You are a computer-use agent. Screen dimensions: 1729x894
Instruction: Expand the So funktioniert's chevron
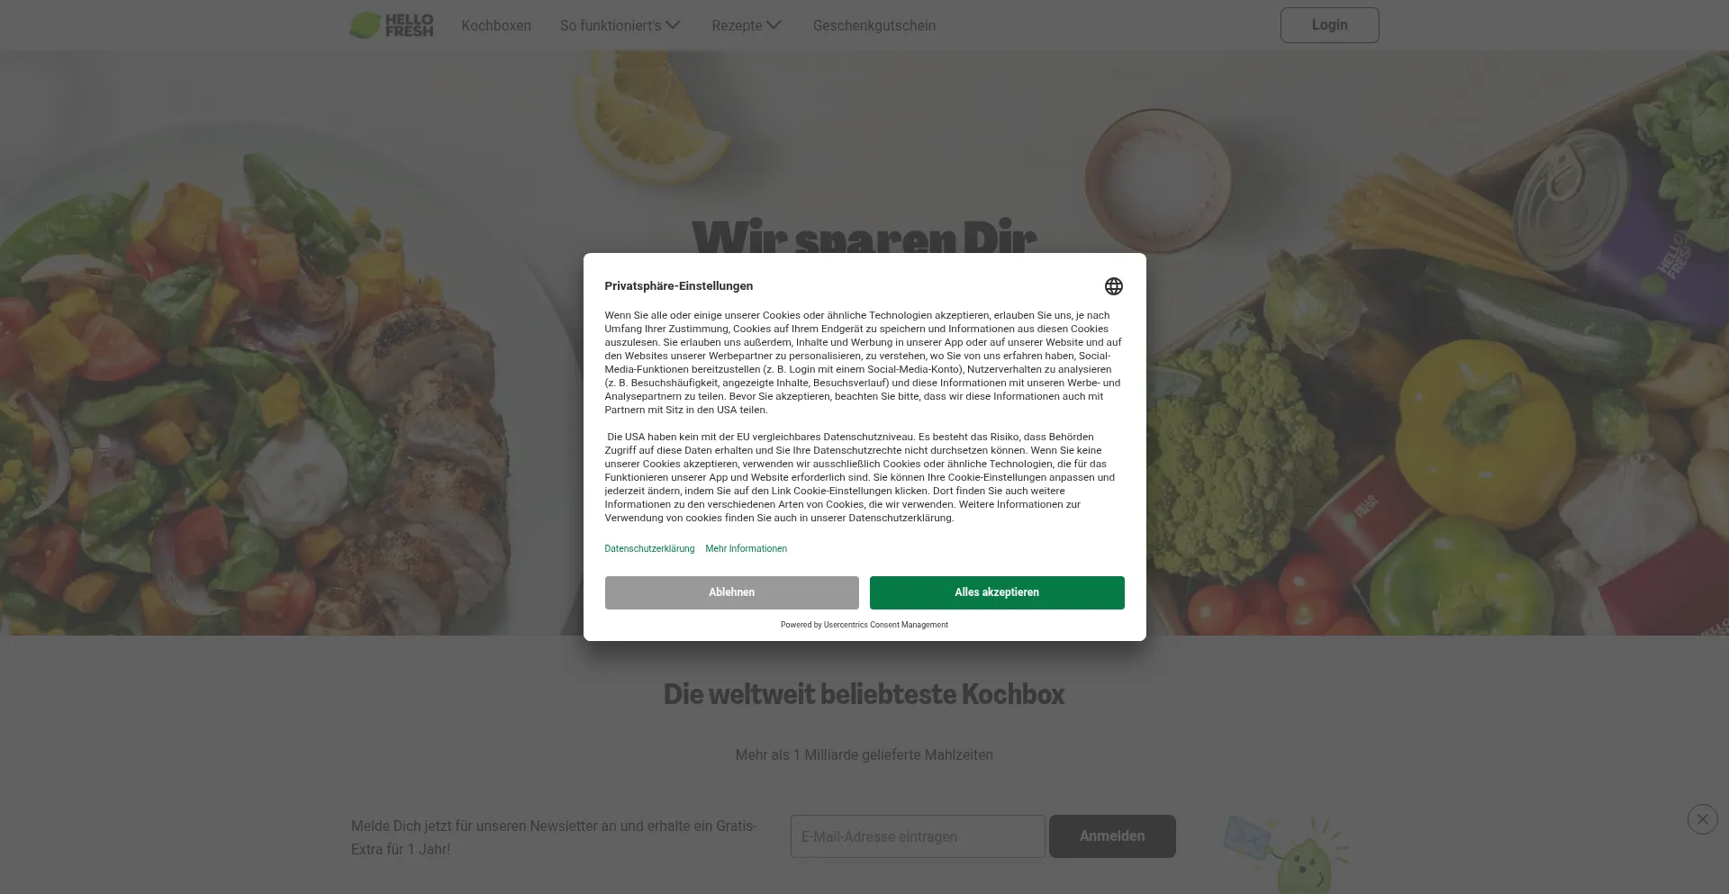pos(673,25)
